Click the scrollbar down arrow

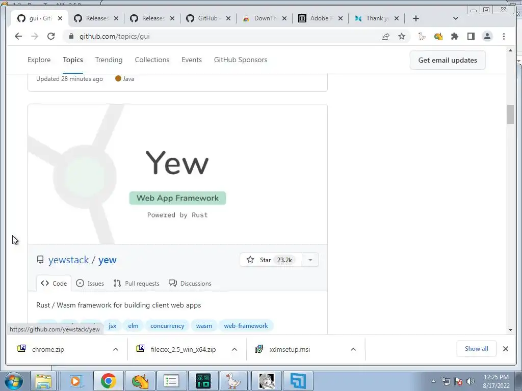tap(510, 330)
